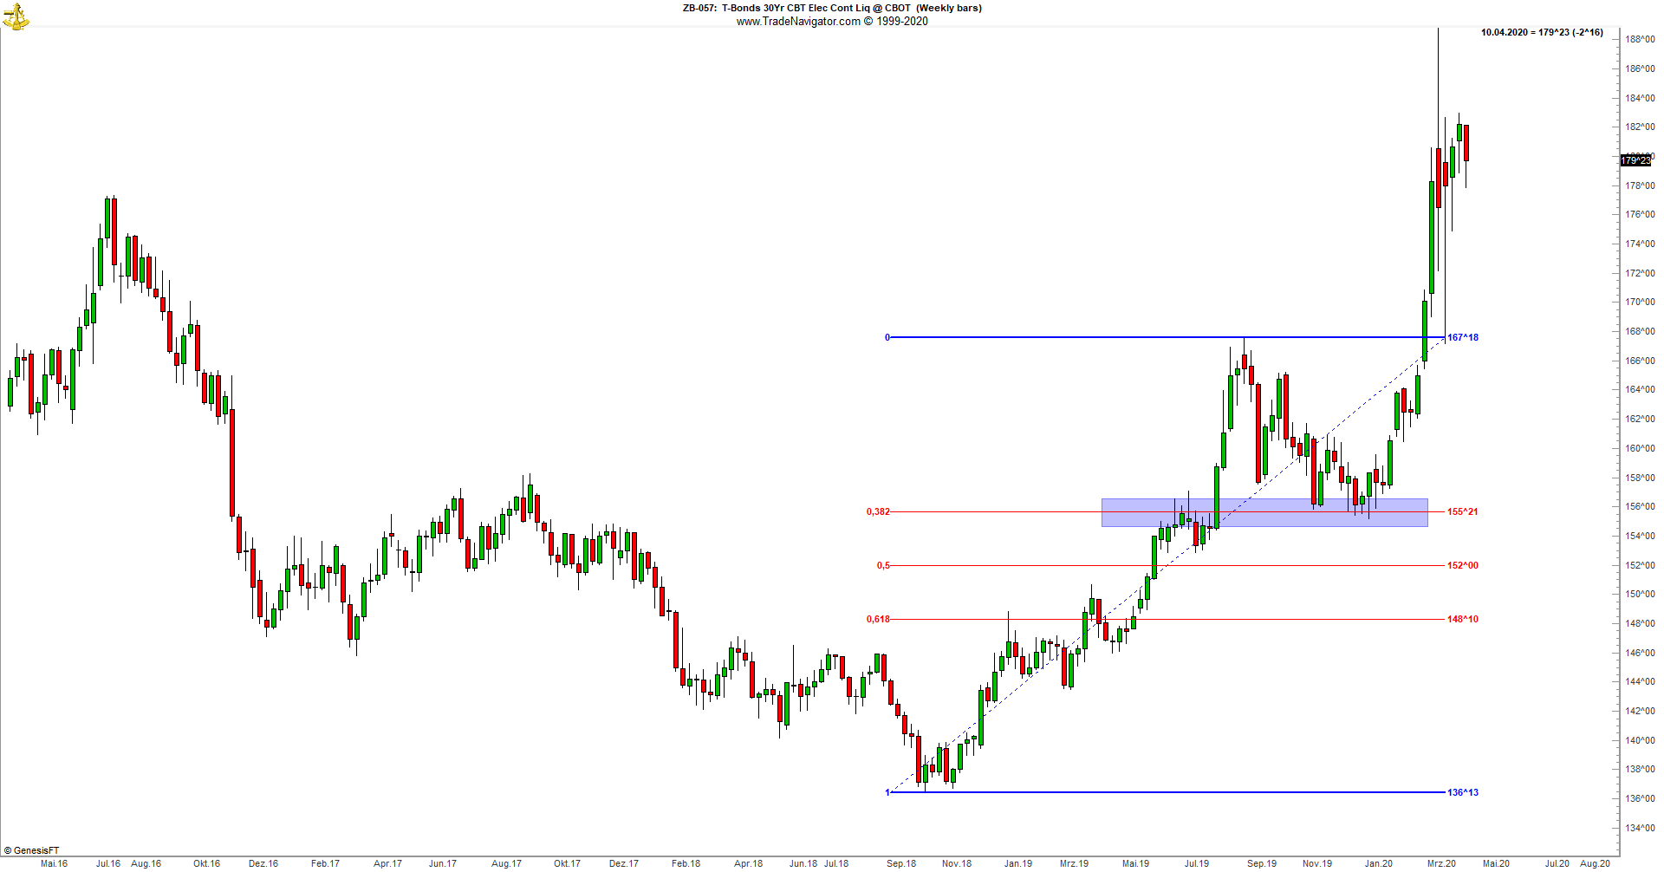This screenshot has height=872, width=1664.
Task: Click the 188^00 price axis label
Action: coord(1640,39)
